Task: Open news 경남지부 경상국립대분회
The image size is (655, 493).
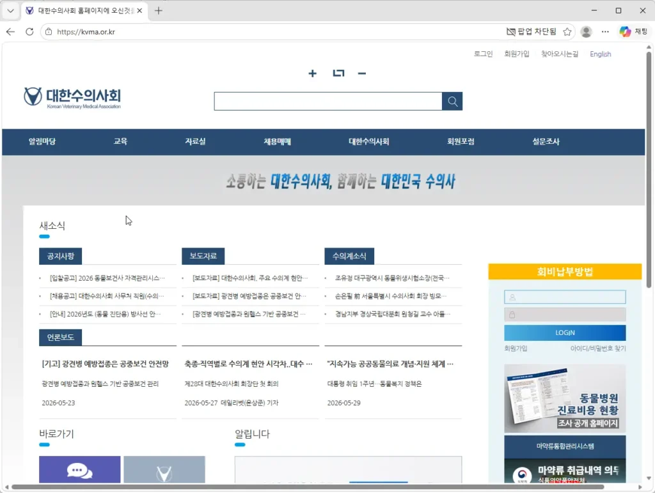Action: point(392,314)
